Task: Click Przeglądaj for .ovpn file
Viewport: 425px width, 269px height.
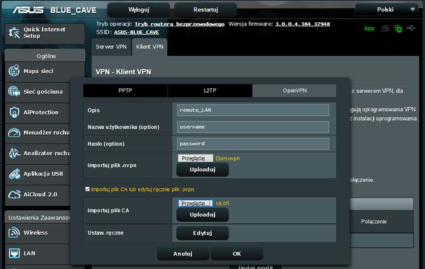Action: click(195, 158)
